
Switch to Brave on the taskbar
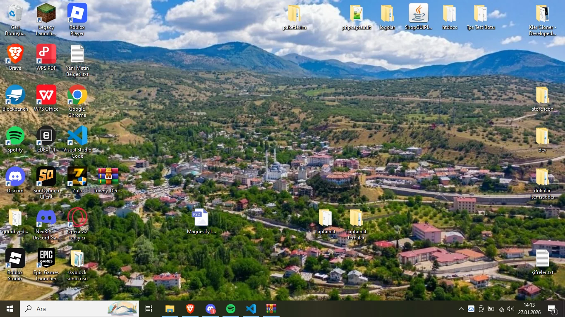(x=190, y=309)
